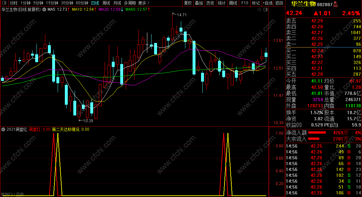Click the 返回 back button
Image resolution: width=362 pixels, height=197 pixels.
[x=279, y=3]
